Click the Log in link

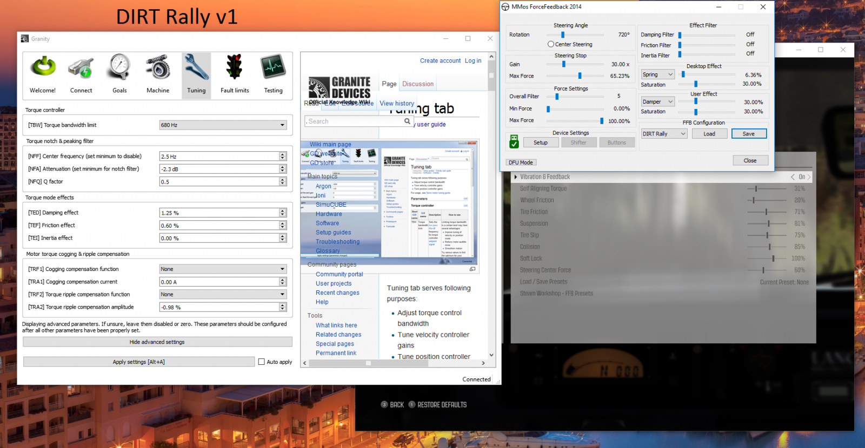(x=473, y=61)
